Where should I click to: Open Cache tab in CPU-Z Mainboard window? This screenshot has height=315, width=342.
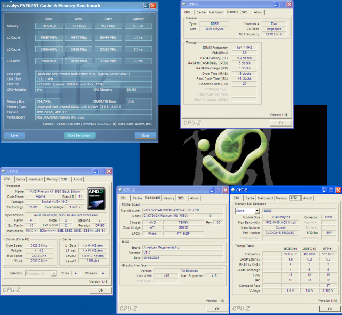137,198
